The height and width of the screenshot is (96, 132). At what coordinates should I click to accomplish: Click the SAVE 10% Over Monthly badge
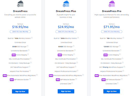[112, 32]
